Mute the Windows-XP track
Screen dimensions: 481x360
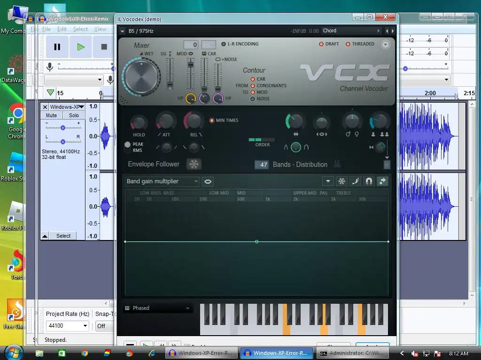click(x=52, y=115)
